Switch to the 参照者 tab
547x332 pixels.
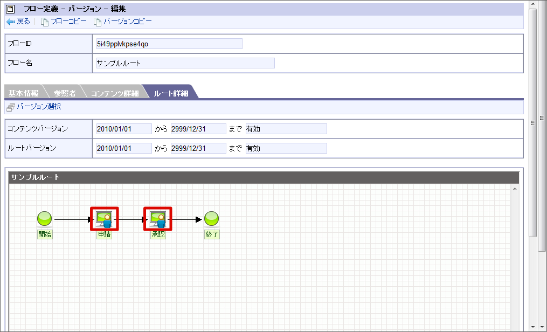pos(65,93)
